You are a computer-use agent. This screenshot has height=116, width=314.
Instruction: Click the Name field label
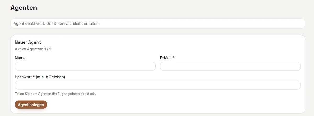[20, 58]
